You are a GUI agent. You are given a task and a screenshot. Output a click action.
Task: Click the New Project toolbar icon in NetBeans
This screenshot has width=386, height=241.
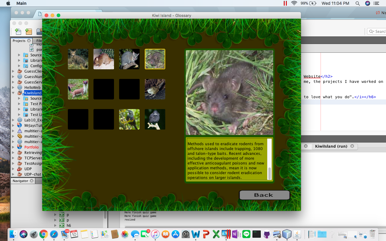(29, 31)
